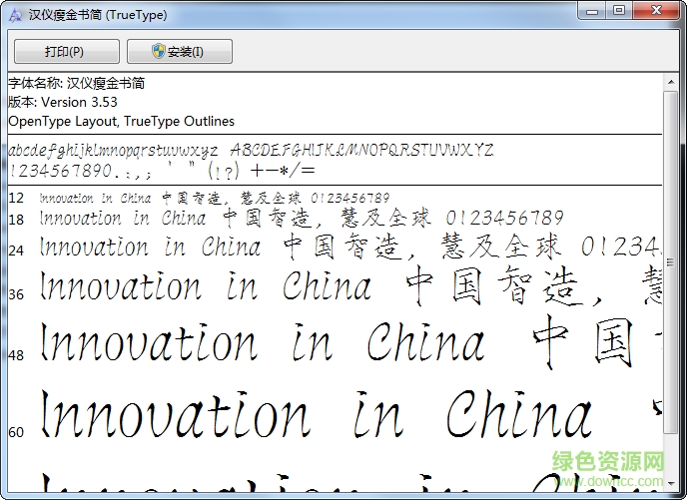
Task: Click the font name line 字体名称: 汉仪瘦金书简
Action: [x=77, y=83]
